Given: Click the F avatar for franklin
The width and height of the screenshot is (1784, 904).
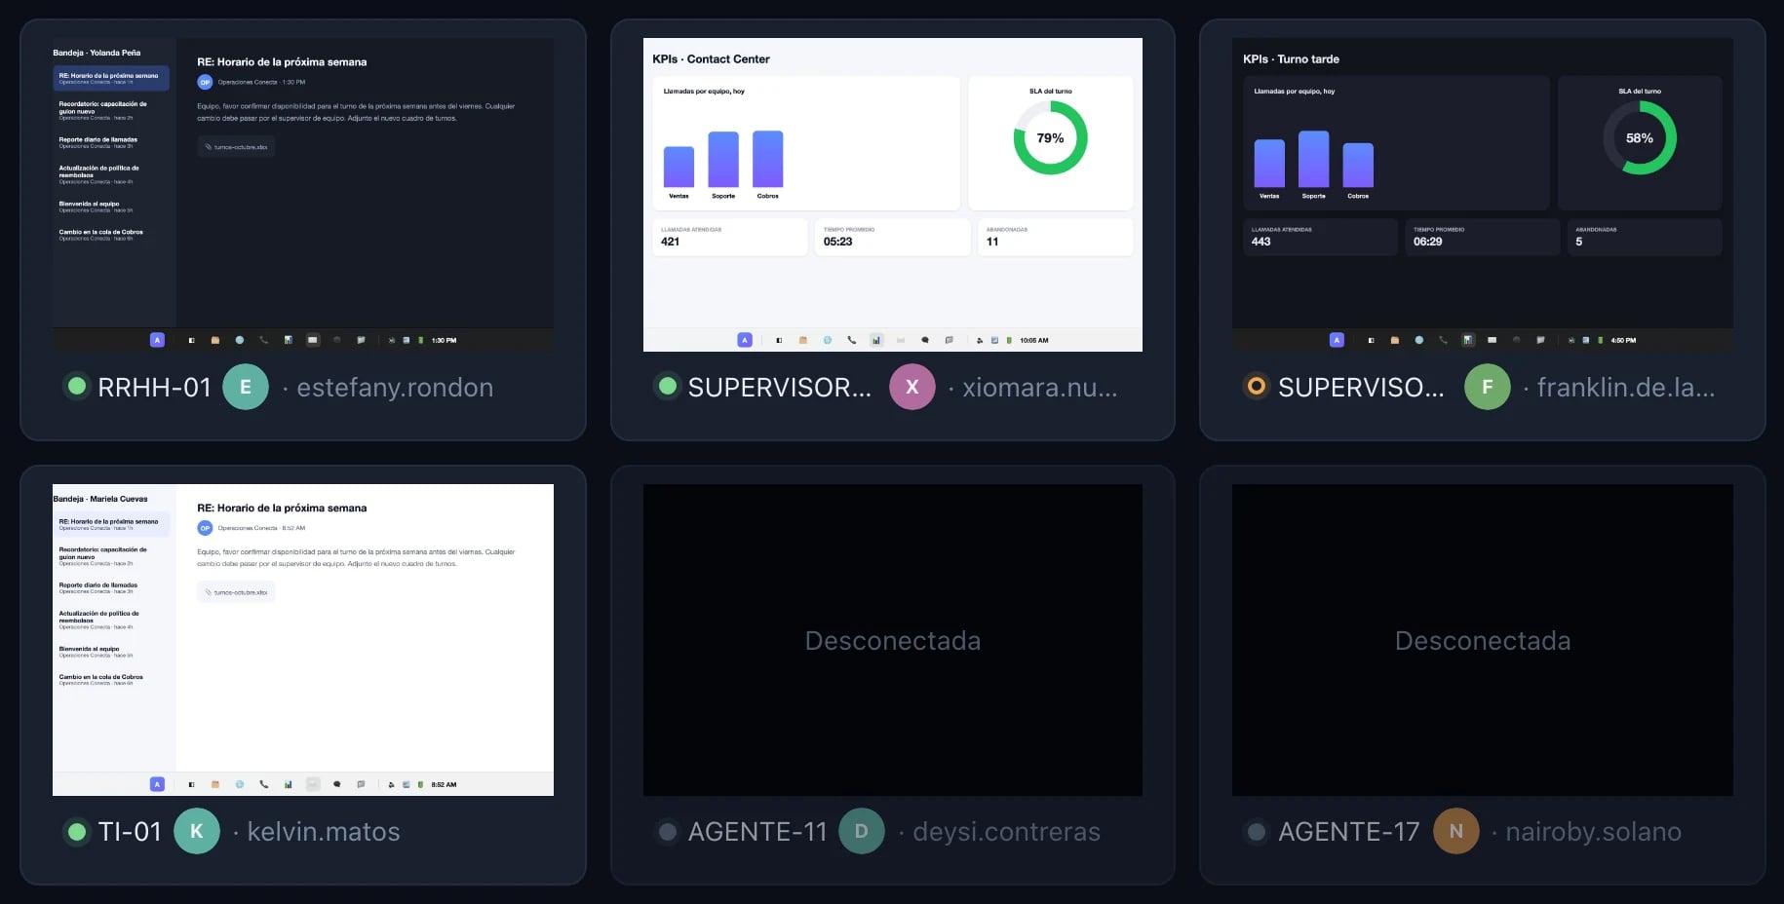Looking at the screenshot, I should 1488,387.
